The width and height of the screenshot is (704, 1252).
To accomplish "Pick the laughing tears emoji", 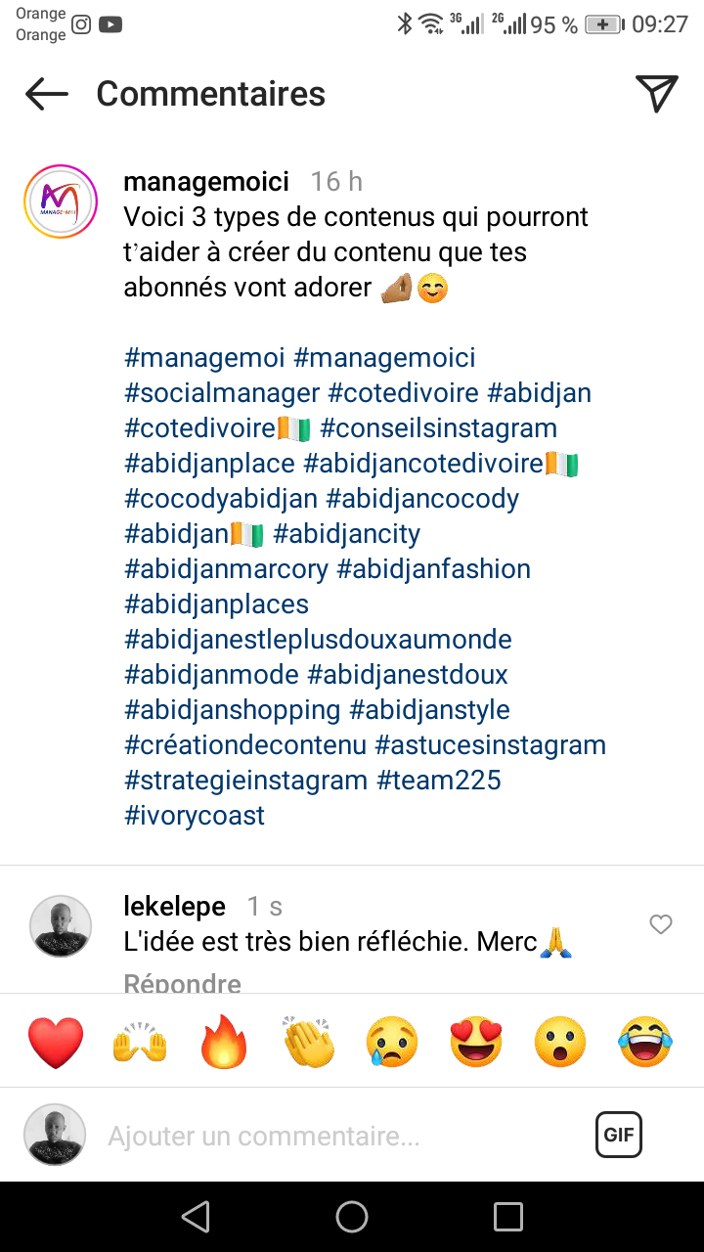I will (x=645, y=1042).
